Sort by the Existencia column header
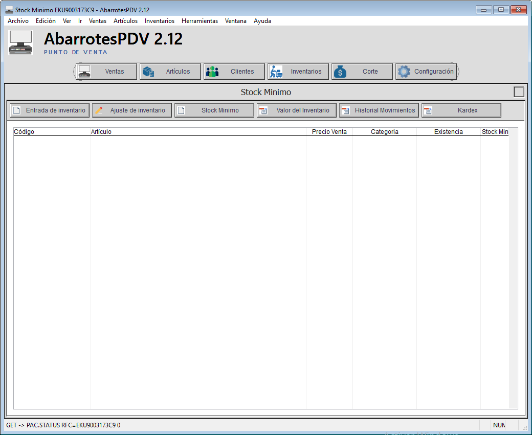Screen dimensions: 532x435 click(449, 132)
